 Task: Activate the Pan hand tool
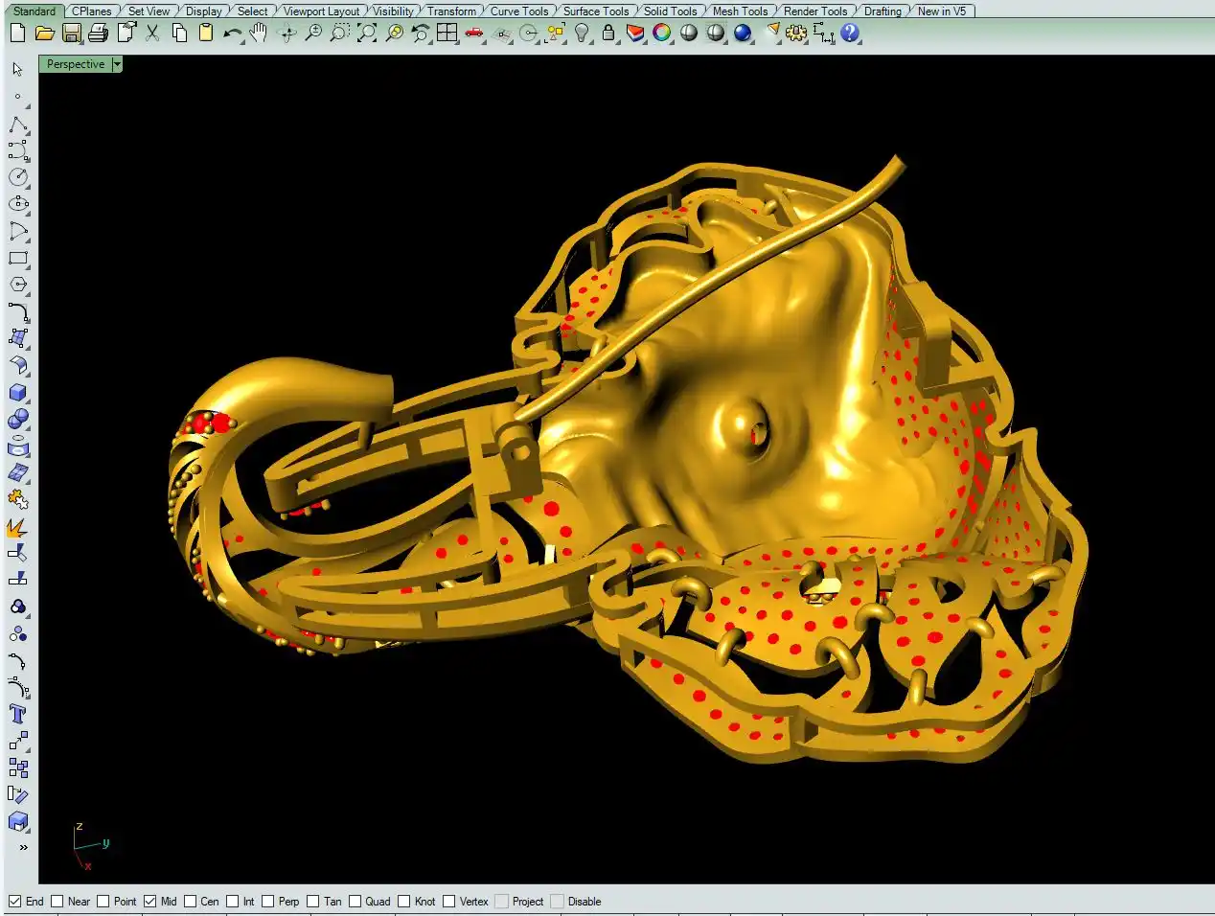(x=259, y=34)
